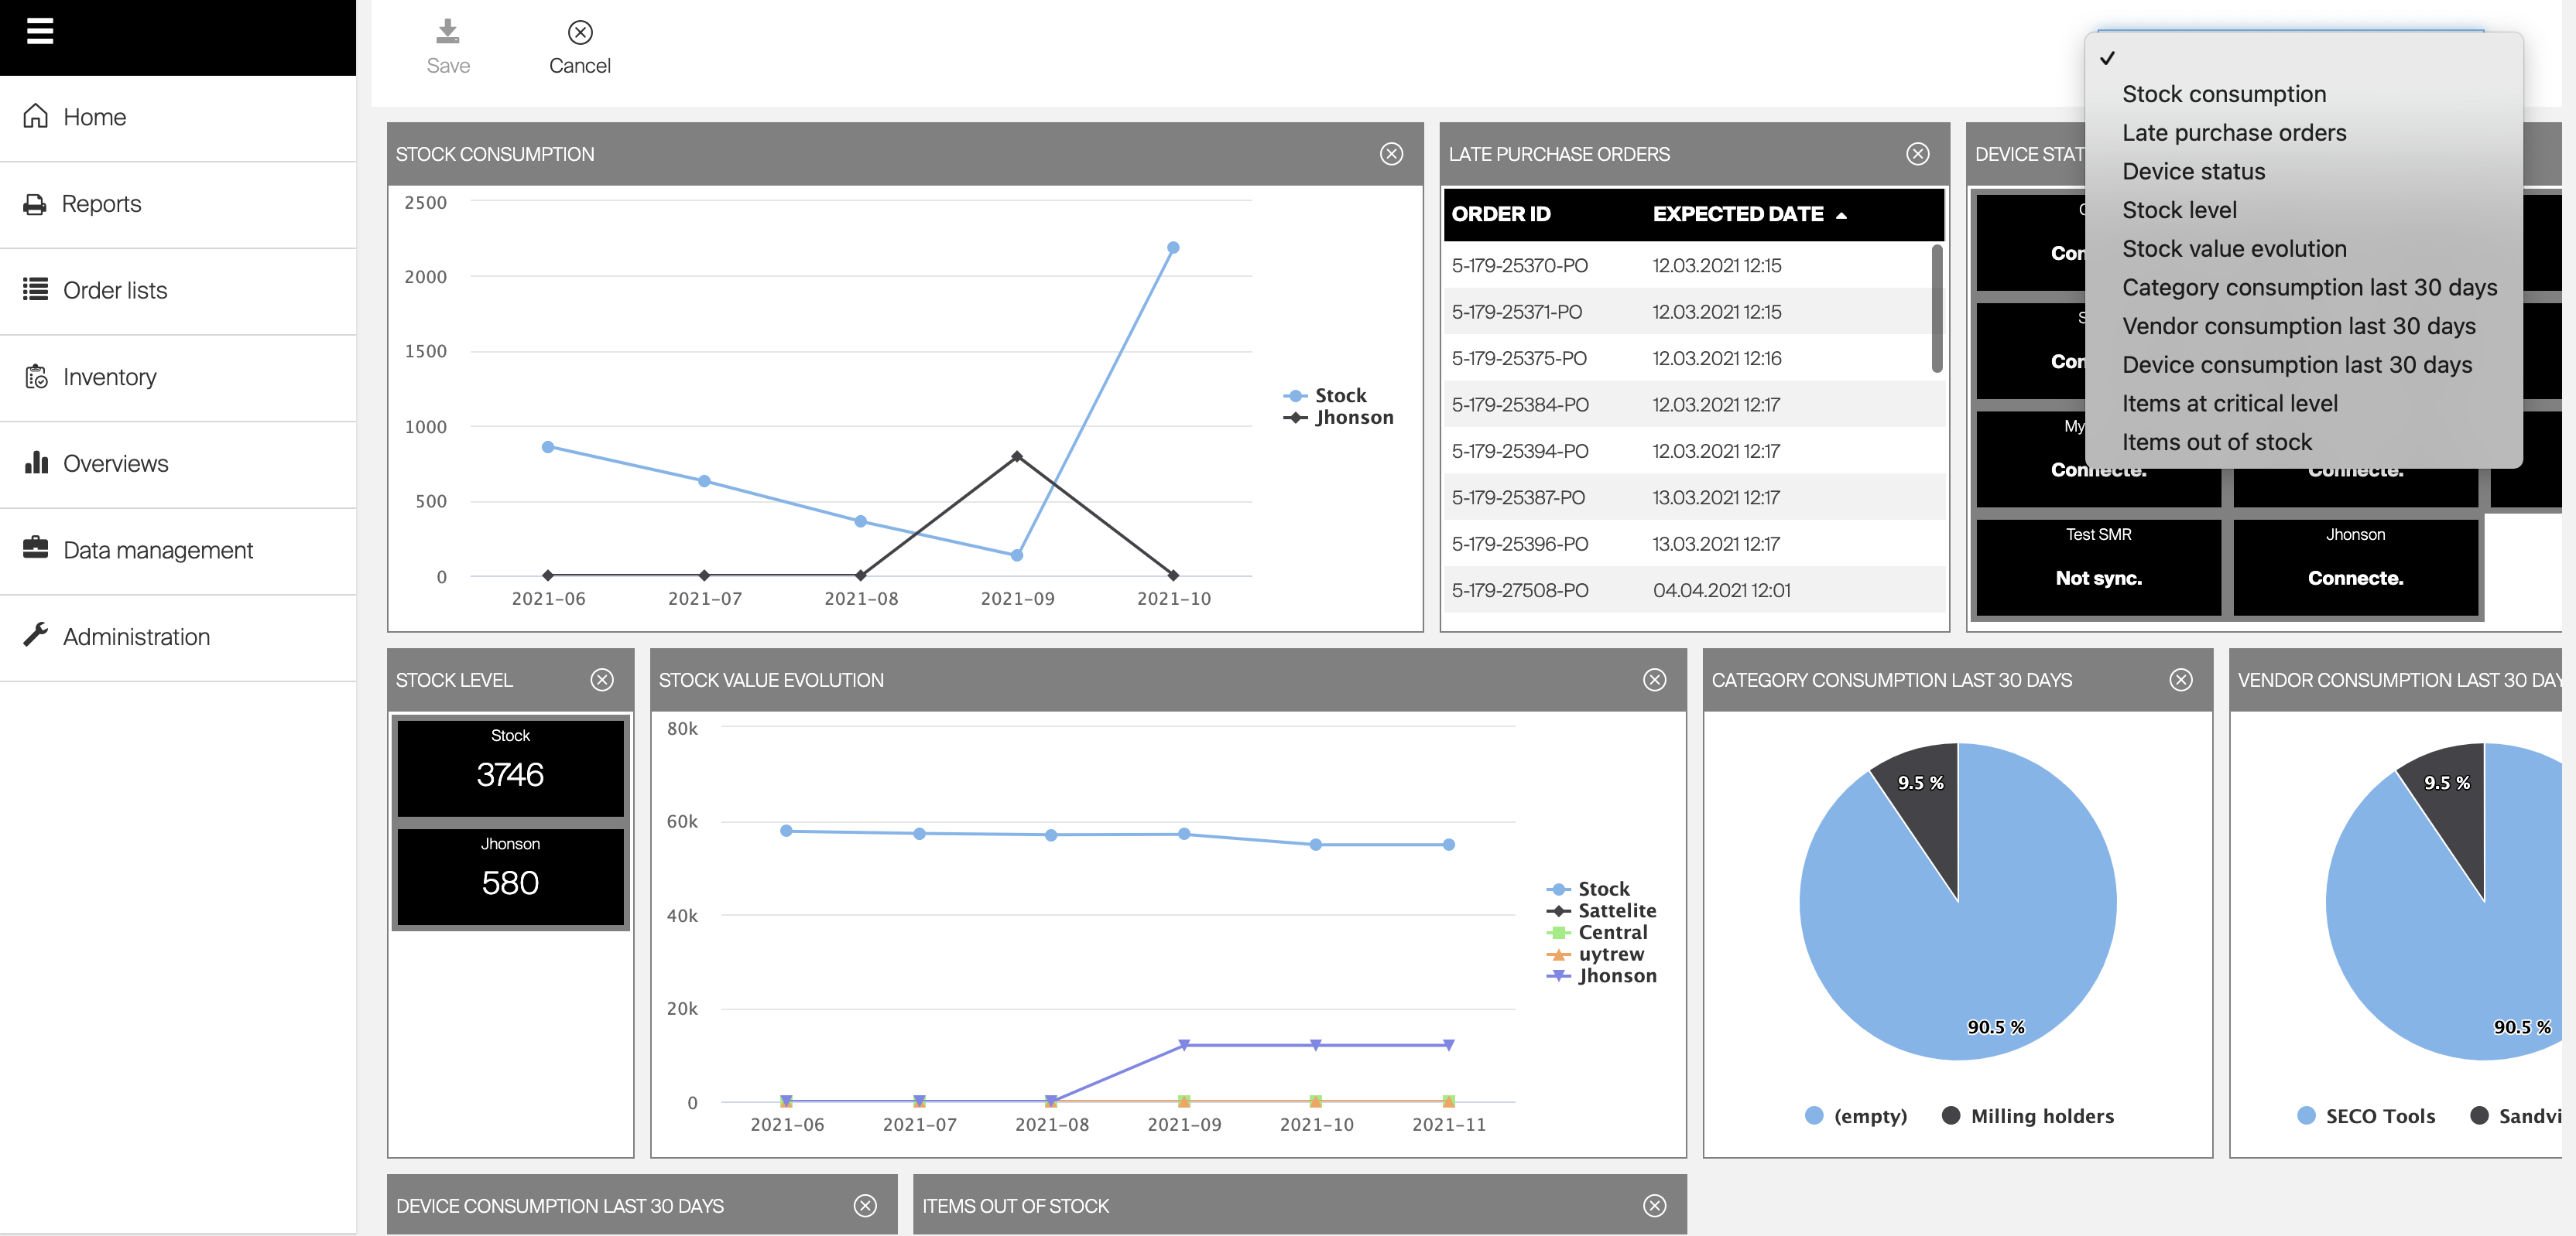The image size is (2576, 1236).
Task: Open order 5-179-25384-PO row
Action: click(1519, 405)
